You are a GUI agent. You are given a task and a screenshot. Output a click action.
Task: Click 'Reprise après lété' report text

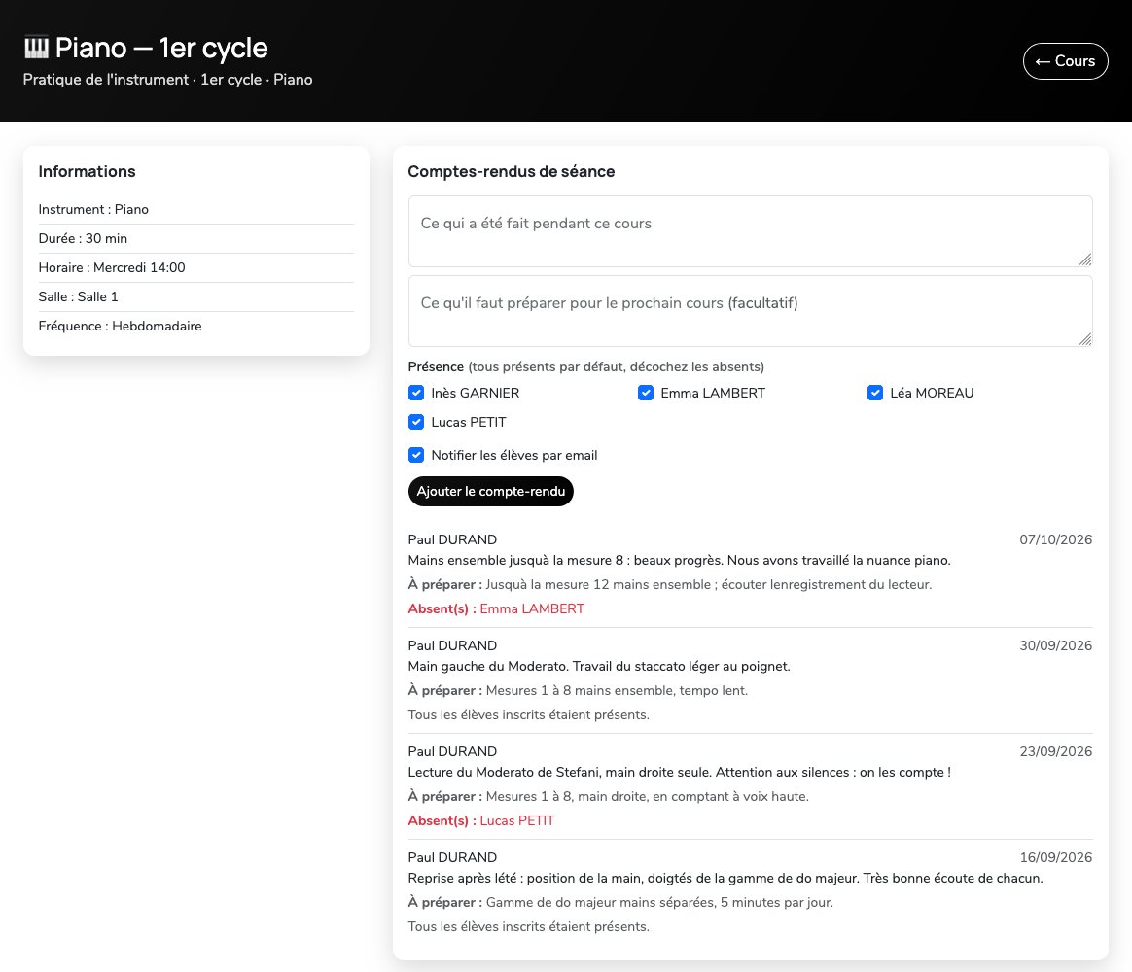point(725,879)
